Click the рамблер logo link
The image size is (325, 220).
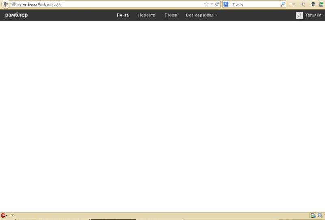tap(16, 15)
